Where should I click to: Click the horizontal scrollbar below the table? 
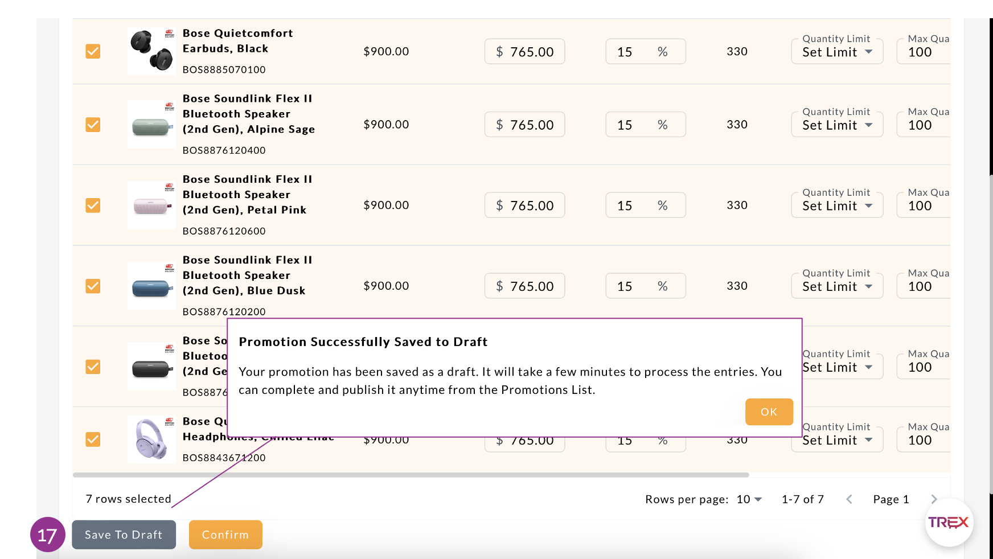click(410, 475)
